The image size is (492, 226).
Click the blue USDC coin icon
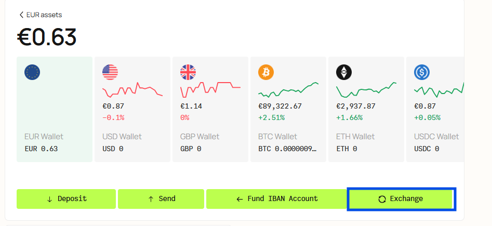(x=422, y=72)
